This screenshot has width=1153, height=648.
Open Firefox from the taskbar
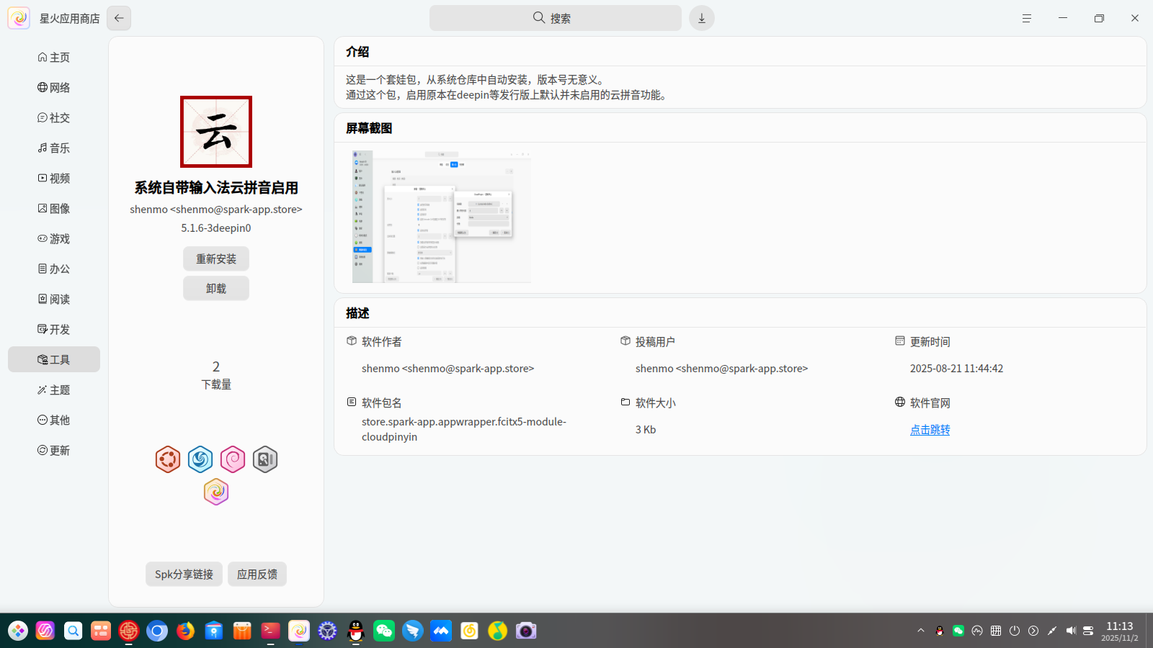(186, 631)
